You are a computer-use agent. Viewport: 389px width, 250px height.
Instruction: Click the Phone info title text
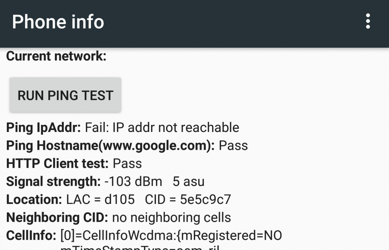[x=58, y=21]
